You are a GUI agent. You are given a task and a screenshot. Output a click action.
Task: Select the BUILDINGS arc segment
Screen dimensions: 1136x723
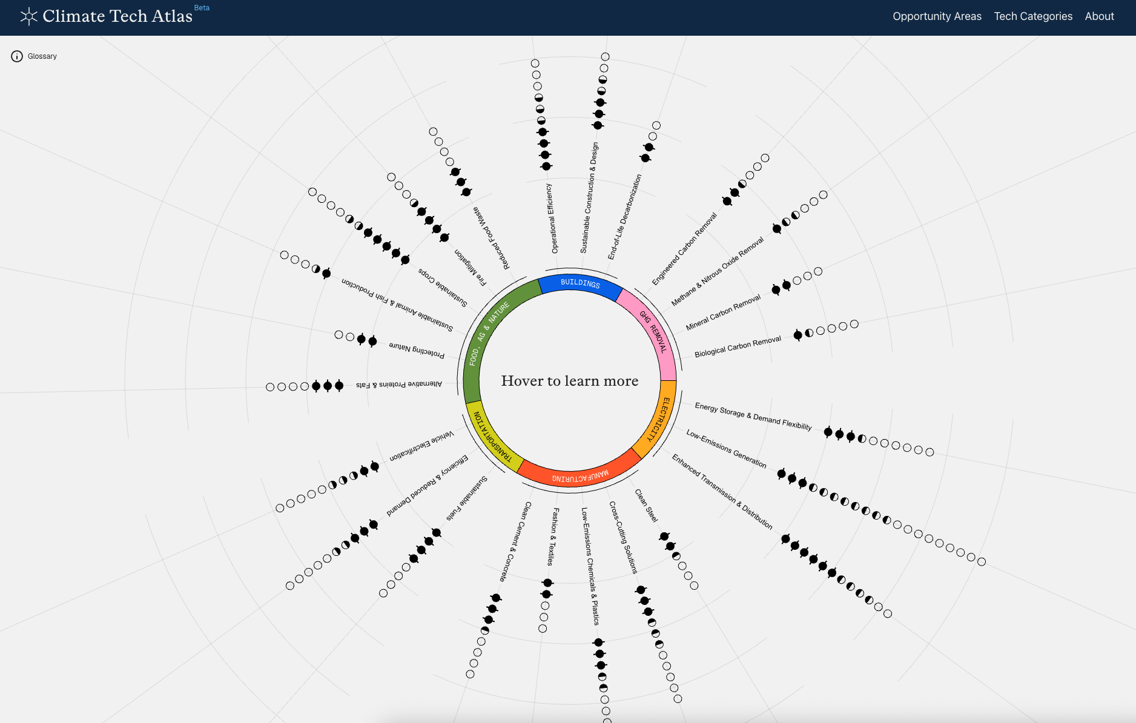click(x=580, y=284)
